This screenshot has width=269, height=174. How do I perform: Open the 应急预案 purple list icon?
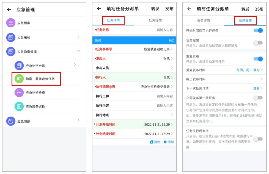[x=11, y=23]
